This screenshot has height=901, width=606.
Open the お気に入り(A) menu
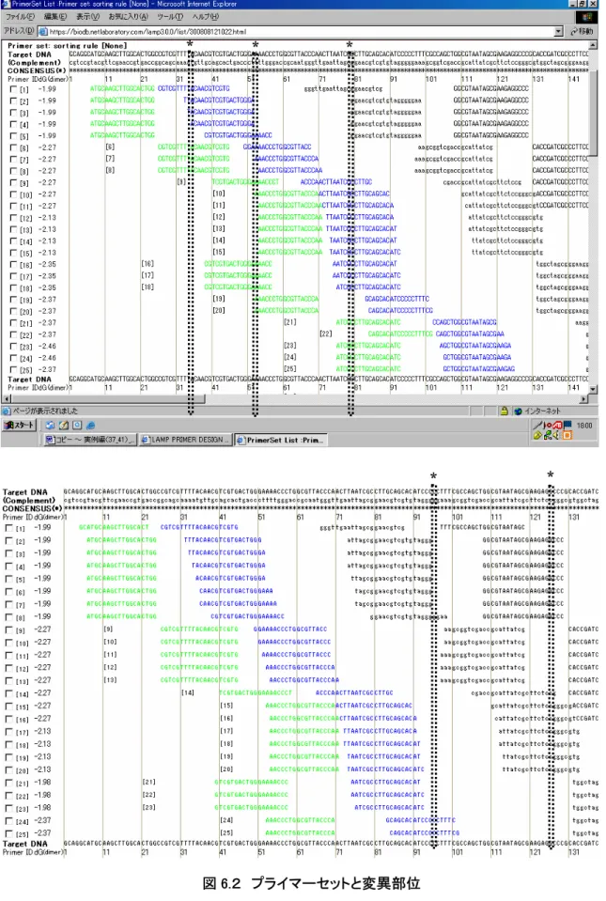point(128,17)
